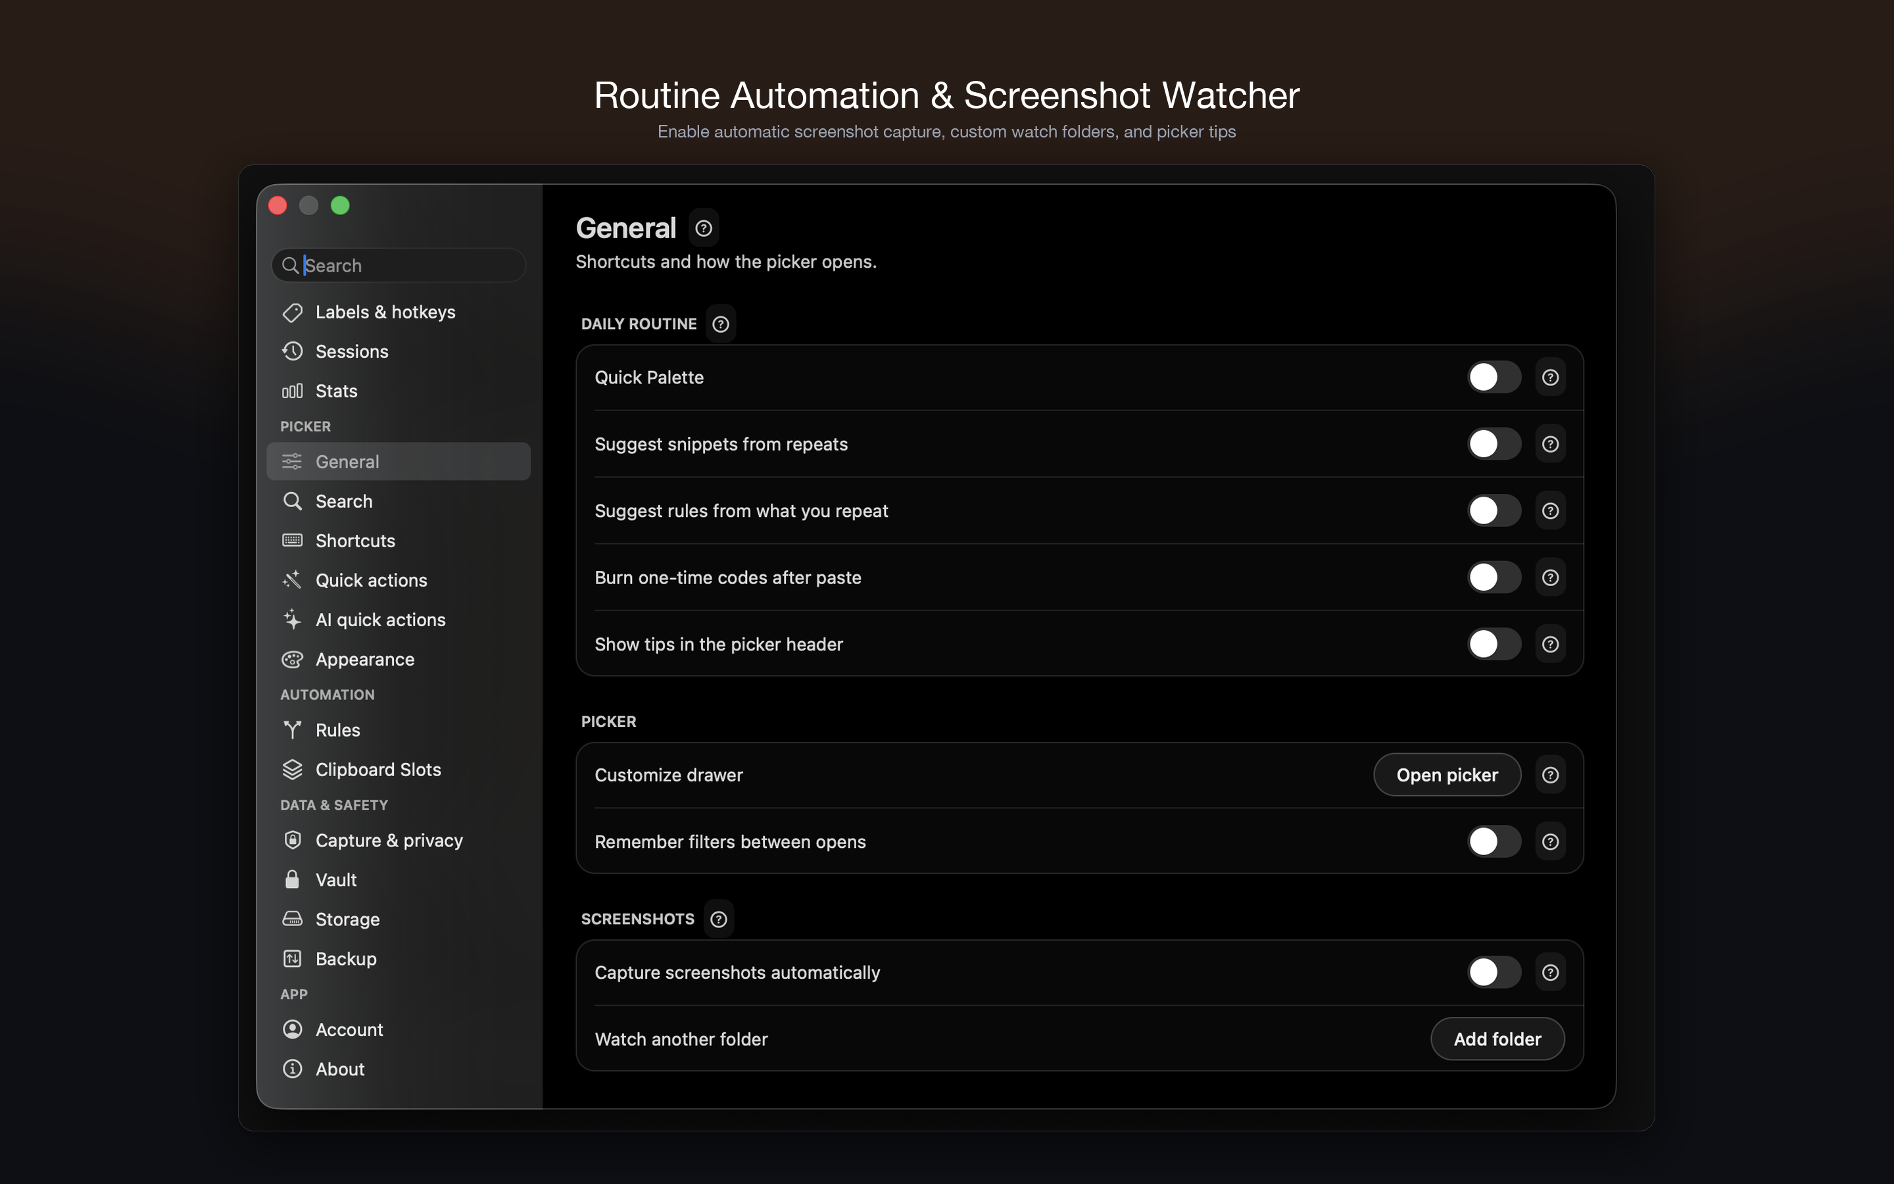Toggle Show tips in the picker header
This screenshot has width=1894, height=1184.
tap(1493, 644)
